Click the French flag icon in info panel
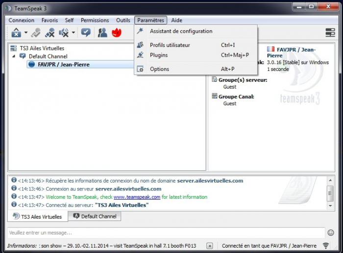This screenshot has width=343, height=253. click(270, 49)
